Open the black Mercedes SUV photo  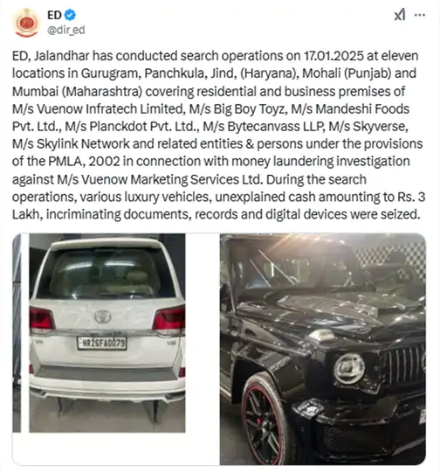(323, 349)
